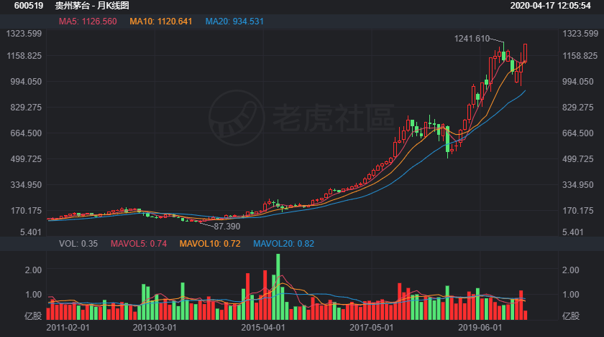Select the MAVOL10: 0.72 label
The height and width of the screenshot is (337, 604).
(x=210, y=244)
